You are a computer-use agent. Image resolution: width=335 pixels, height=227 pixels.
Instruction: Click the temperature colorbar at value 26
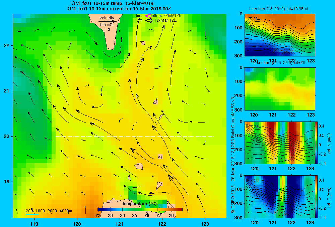pyautogui.click(x=147, y=210)
